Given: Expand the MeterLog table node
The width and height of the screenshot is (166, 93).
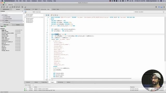Looking at the screenshot, I should 3,22.
